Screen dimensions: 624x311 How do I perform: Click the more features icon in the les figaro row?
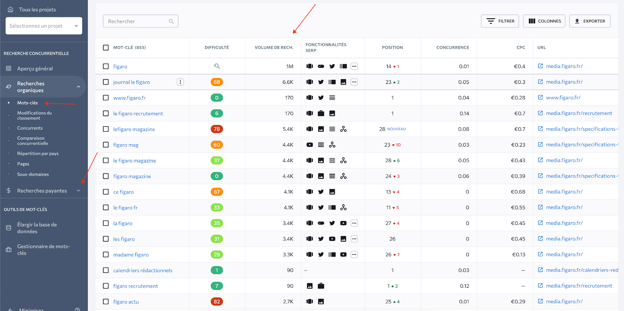pyautogui.click(x=354, y=239)
